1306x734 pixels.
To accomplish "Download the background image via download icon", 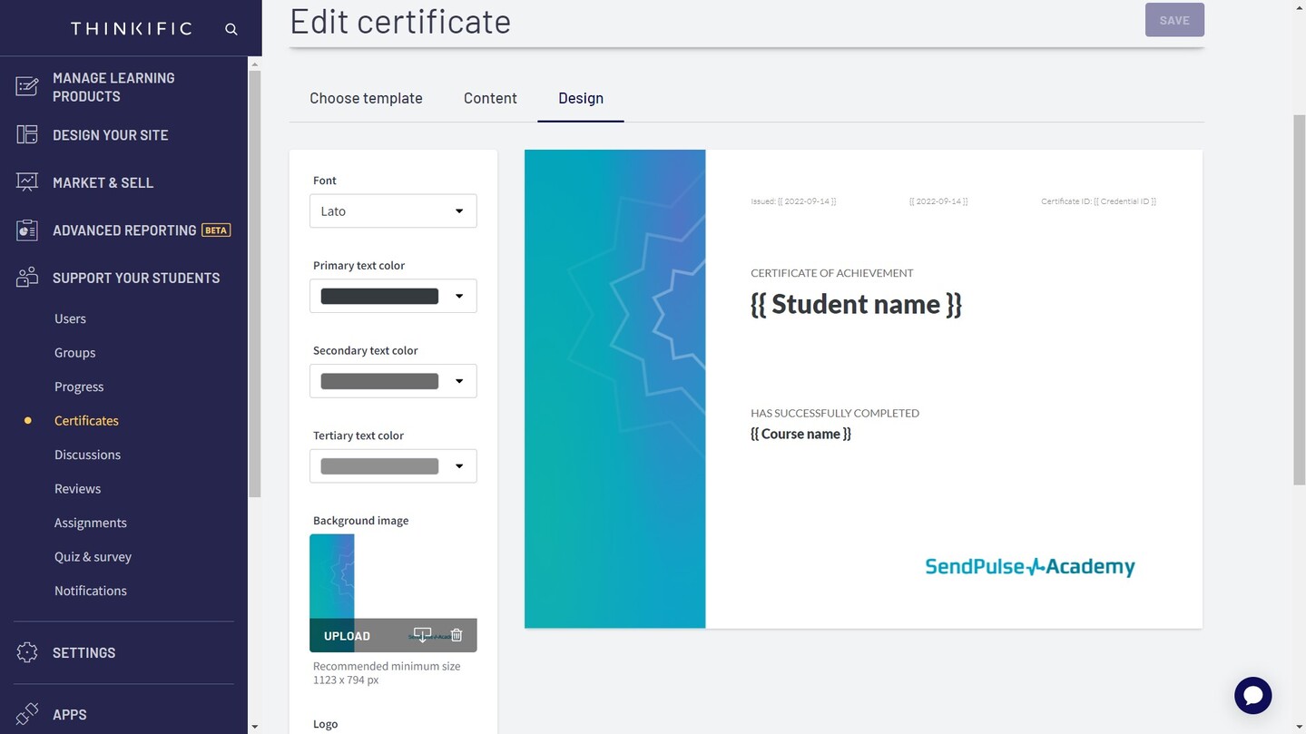I will pos(422,635).
